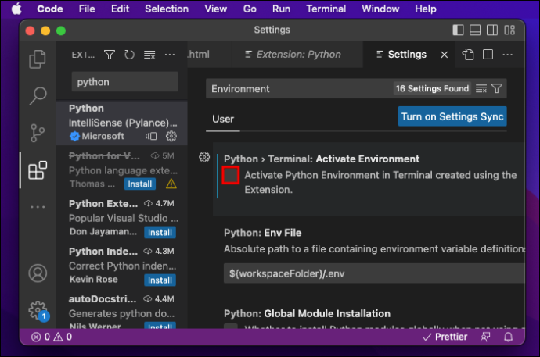Filter extensions with the funnel icon
Viewport: 540px width, 357px height.
pyautogui.click(x=110, y=55)
